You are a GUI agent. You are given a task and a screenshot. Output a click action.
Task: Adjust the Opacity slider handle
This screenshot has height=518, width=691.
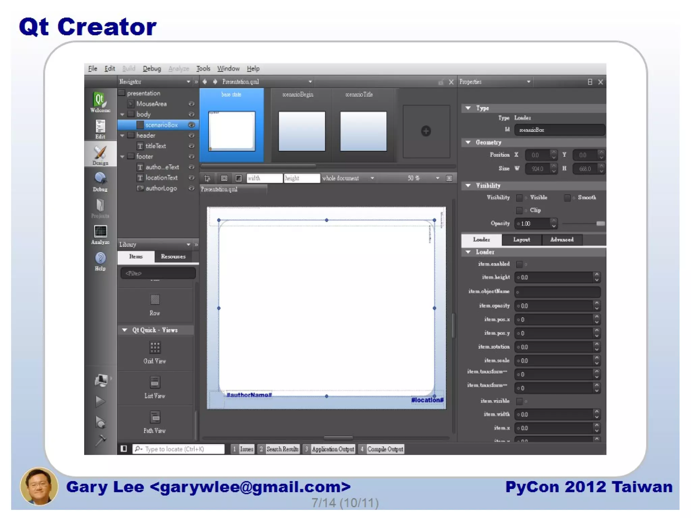pyautogui.click(x=600, y=223)
